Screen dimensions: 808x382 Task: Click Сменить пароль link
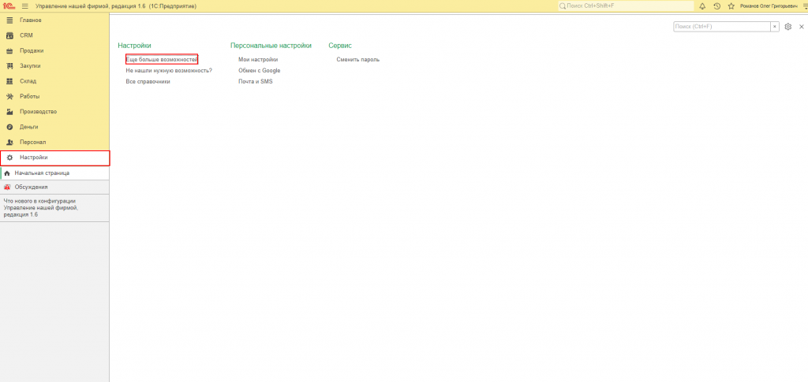coord(358,60)
